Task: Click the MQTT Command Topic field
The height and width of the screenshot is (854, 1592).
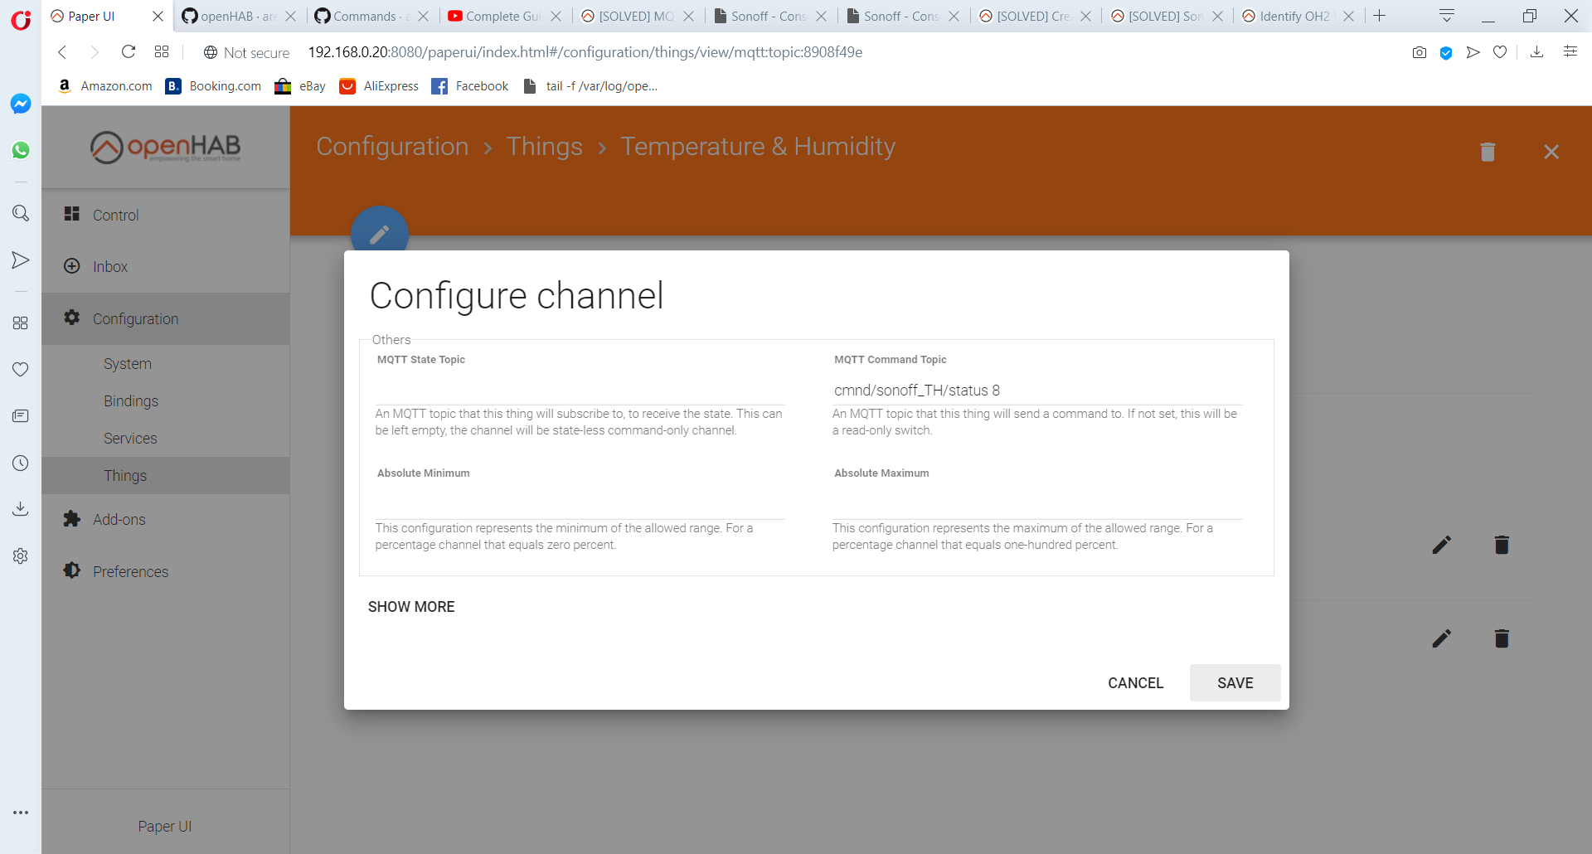Action: click(1037, 391)
